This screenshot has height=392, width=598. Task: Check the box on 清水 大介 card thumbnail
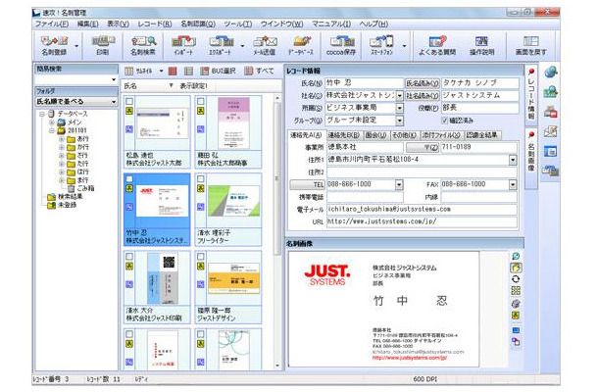(129, 257)
